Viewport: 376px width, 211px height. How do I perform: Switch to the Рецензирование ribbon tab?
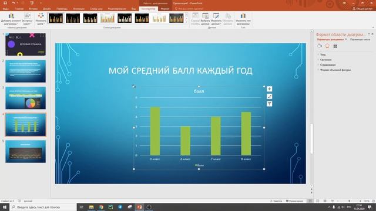[x=117, y=9]
